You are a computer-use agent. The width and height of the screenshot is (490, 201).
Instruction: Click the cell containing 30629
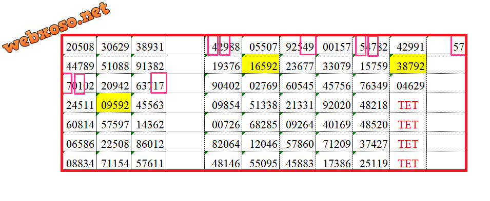click(114, 45)
